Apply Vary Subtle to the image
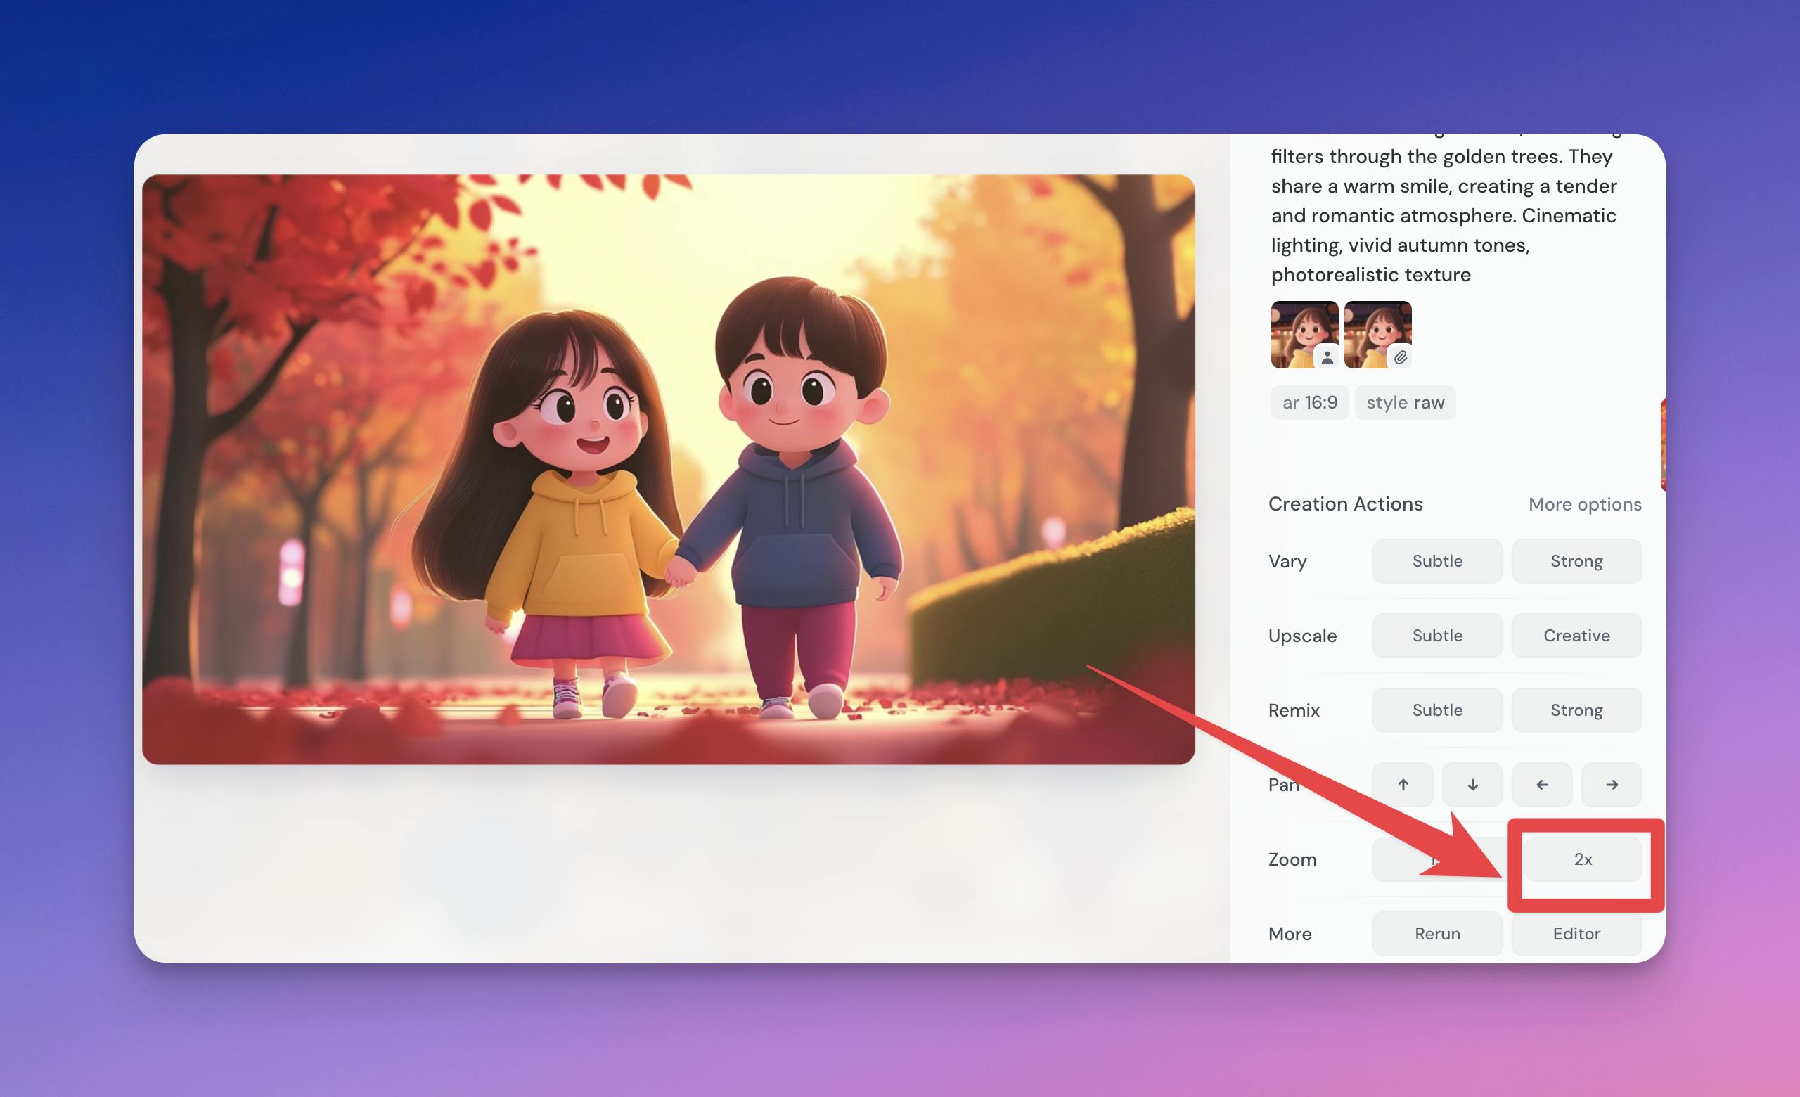This screenshot has width=1800, height=1097. click(x=1437, y=561)
